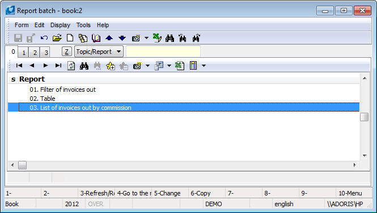Open the yellow folder icon
Screen dimensions: 377x213
click(57, 38)
